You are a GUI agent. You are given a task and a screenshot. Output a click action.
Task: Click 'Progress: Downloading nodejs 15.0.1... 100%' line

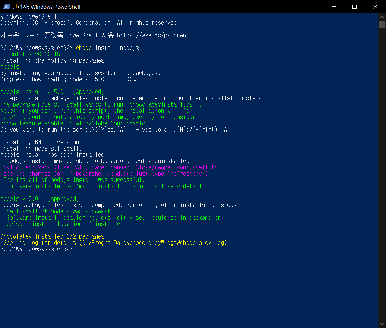pos(68,79)
